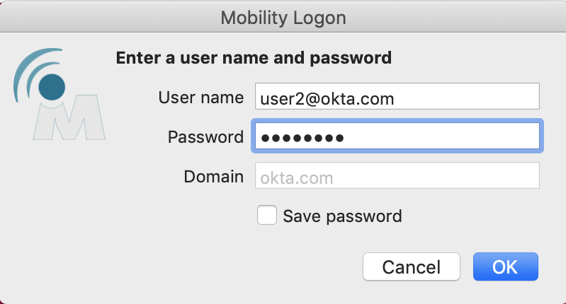The width and height of the screenshot is (566, 304).
Task: Click the "Domain" field label
Action: (214, 177)
